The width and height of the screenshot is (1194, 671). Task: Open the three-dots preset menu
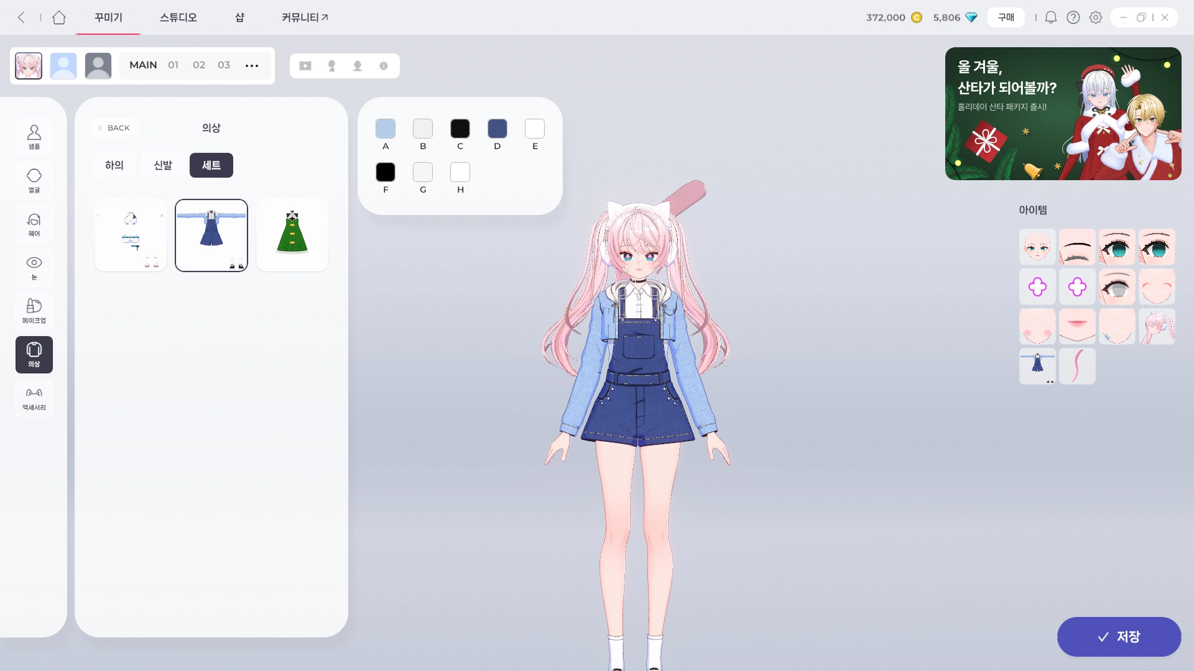pos(252,66)
